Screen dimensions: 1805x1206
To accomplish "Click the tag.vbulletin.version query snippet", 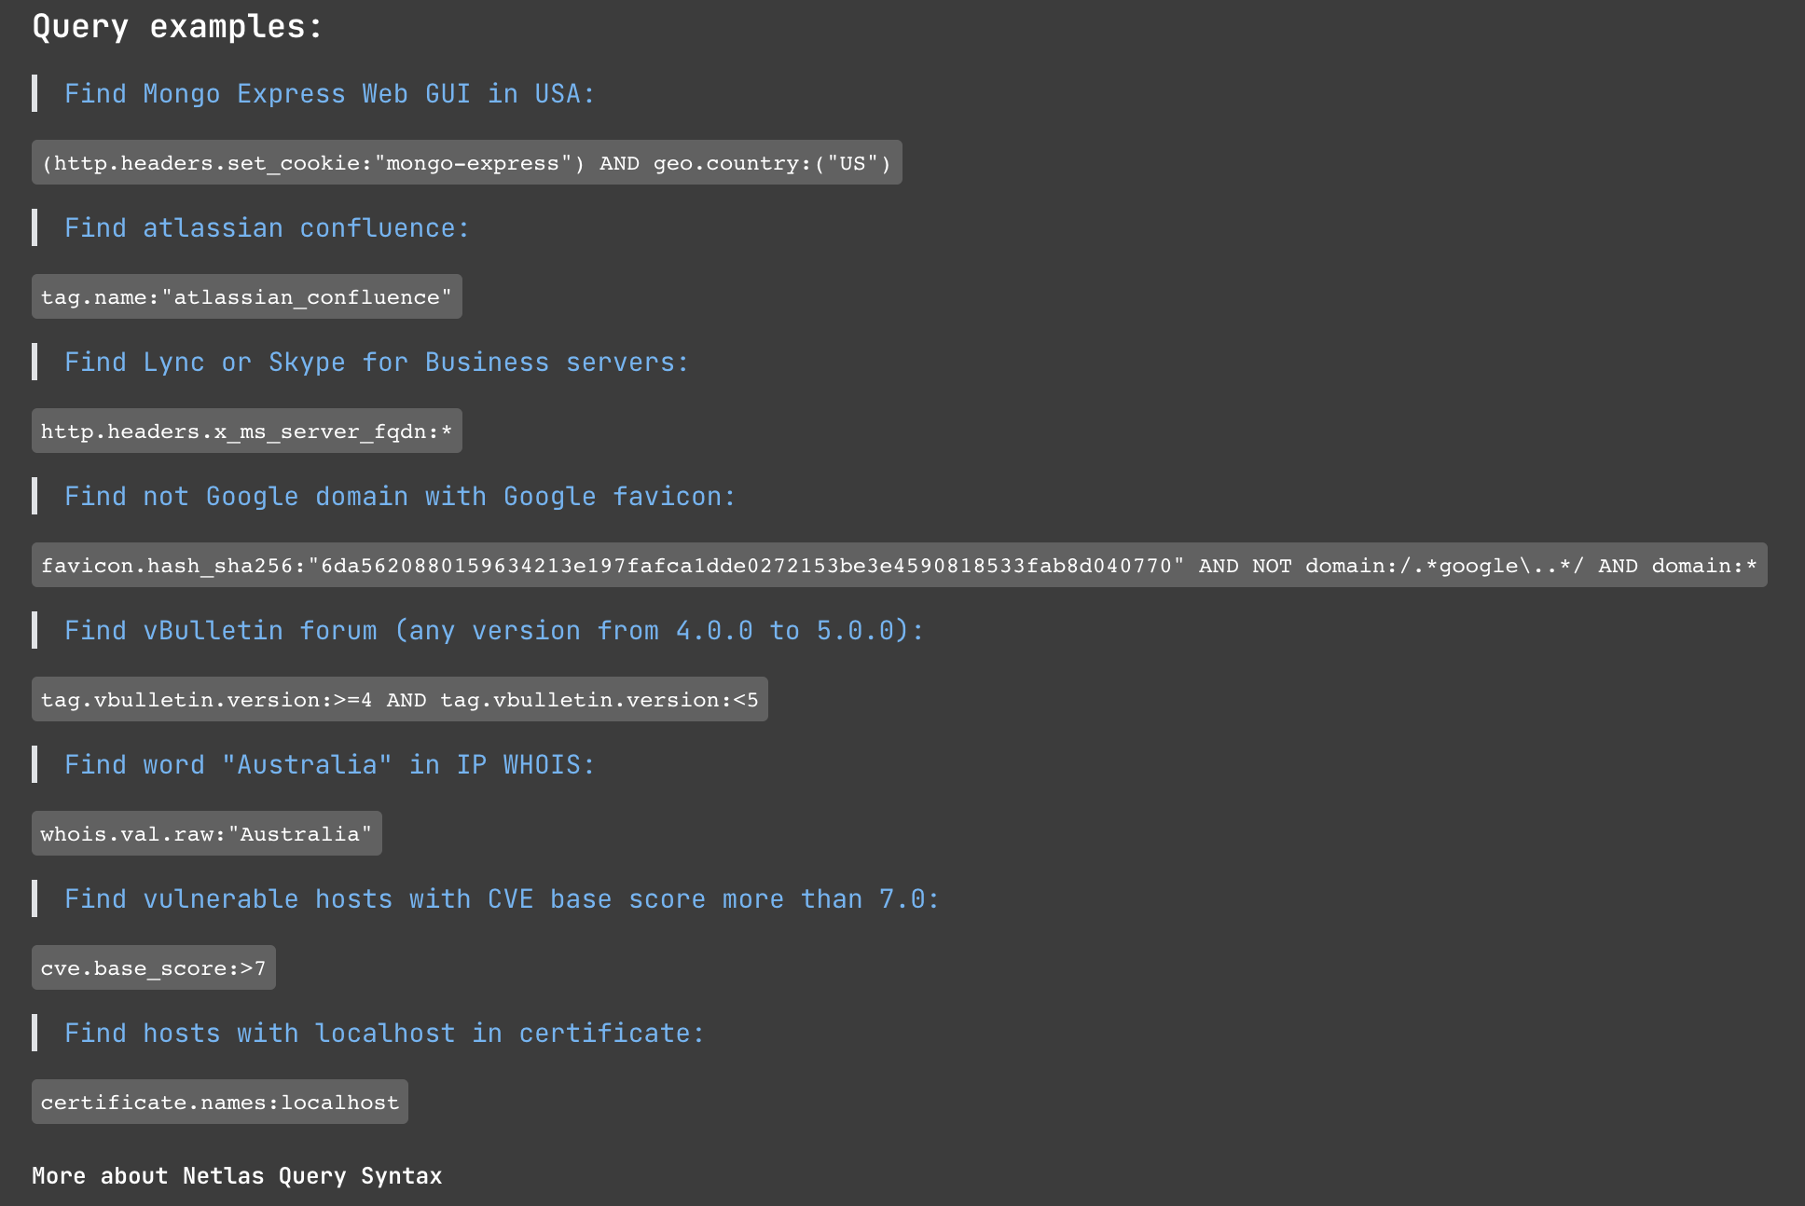I will [399, 700].
